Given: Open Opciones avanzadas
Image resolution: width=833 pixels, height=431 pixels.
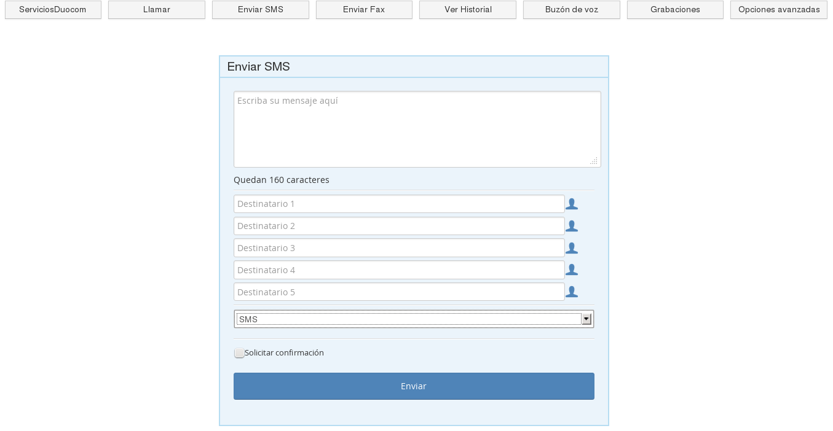Looking at the screenshot, I should point(778,9).
